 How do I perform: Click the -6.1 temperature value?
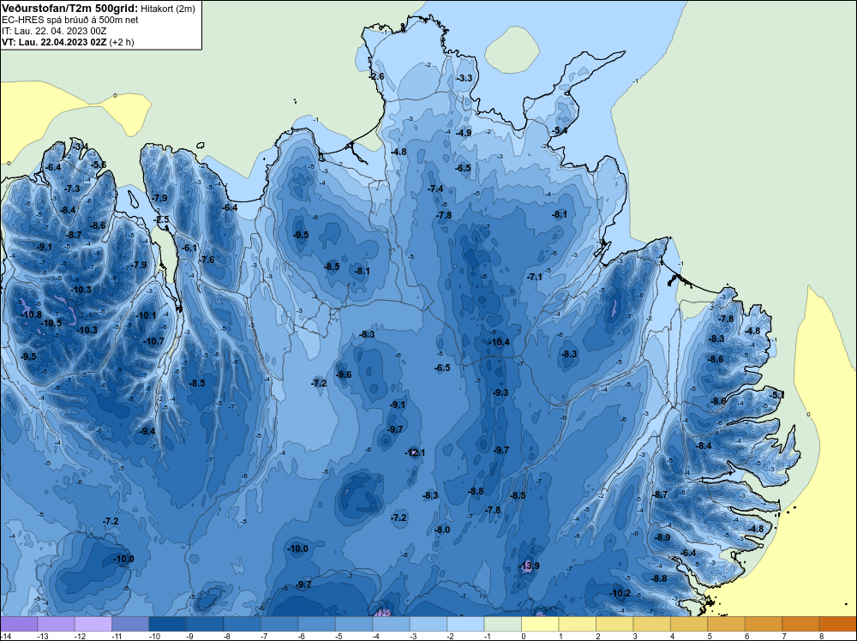[x=189, y=249]
